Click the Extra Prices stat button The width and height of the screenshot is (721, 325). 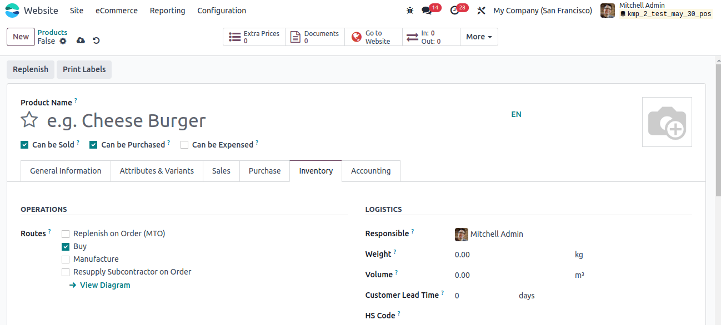[254, 37]
